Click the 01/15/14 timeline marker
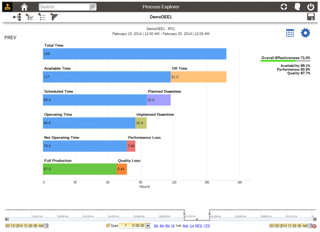Image resolution: width=320 pixels, height=232 pixels. pyautogui.click(x=88, y=216)
